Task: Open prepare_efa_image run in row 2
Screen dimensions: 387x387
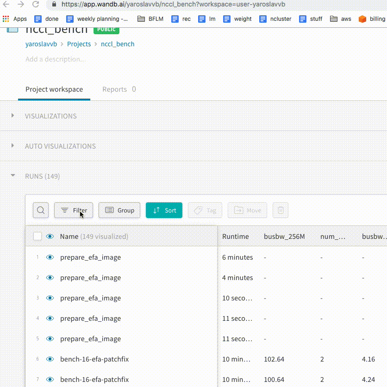Action: [x=91, y=278]
